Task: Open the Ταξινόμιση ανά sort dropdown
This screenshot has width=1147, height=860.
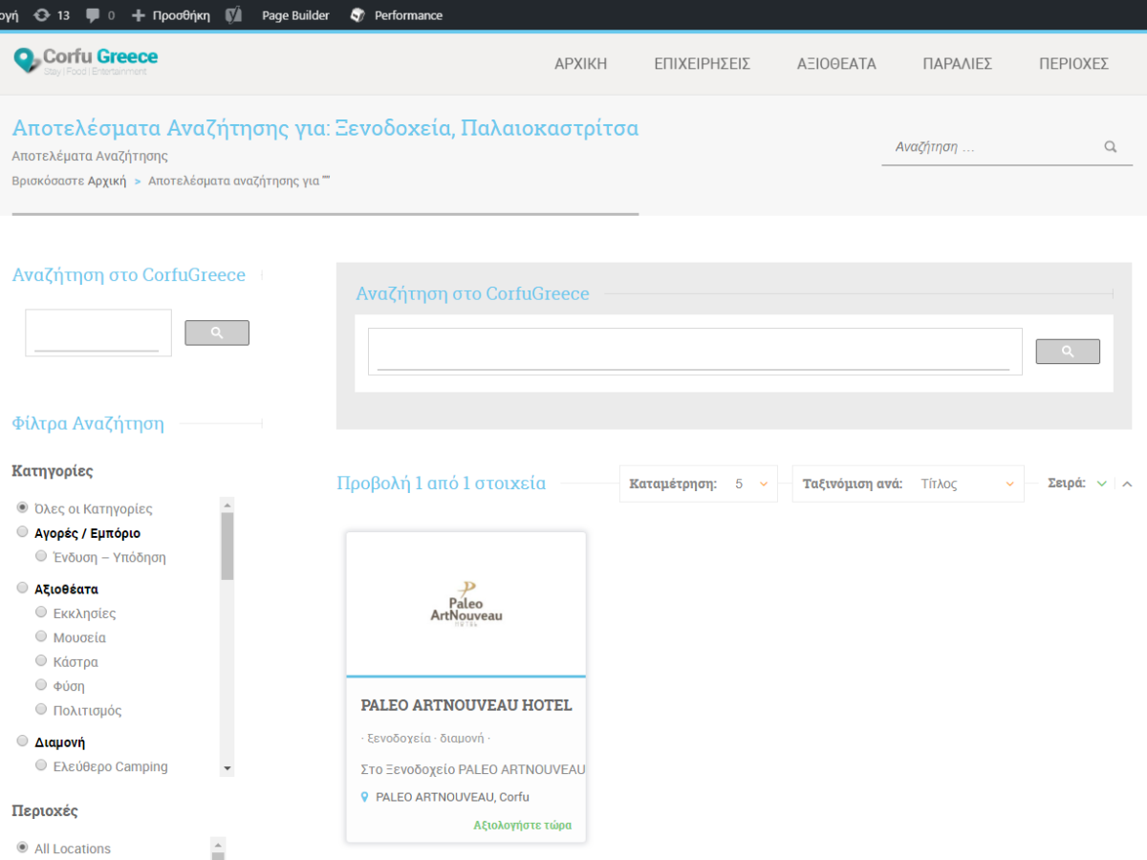Action: tap(907, 484)
